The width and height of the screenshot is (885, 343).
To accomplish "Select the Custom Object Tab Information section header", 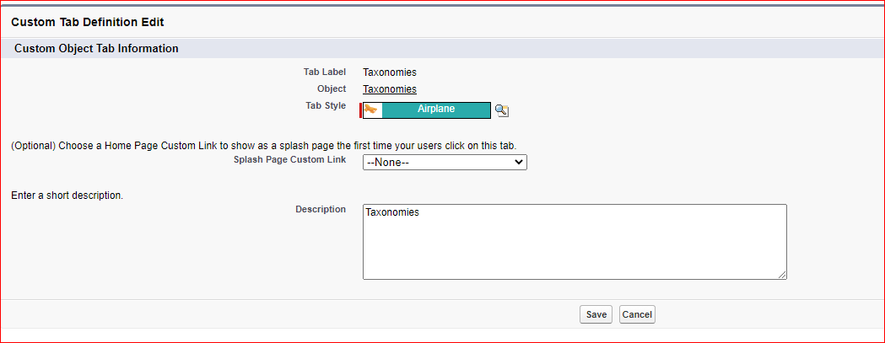I will tap(96, 49).
